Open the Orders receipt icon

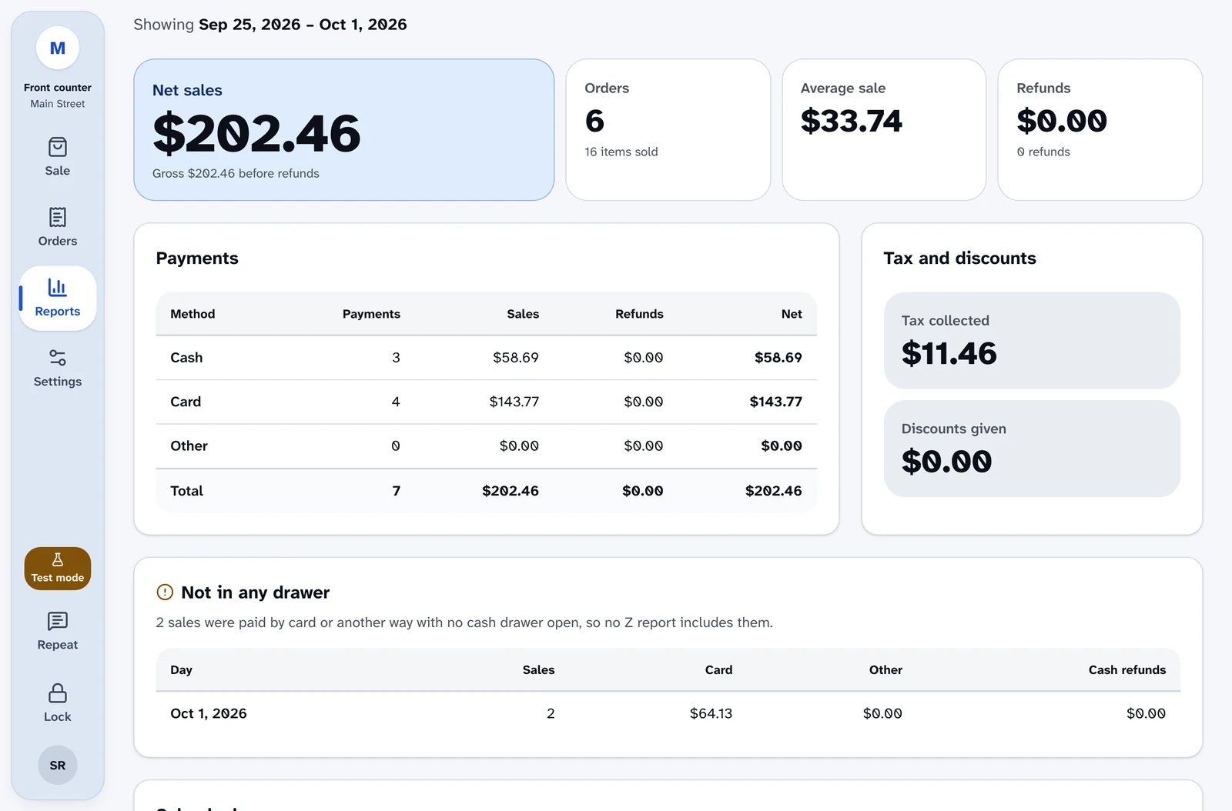[58, 217]
